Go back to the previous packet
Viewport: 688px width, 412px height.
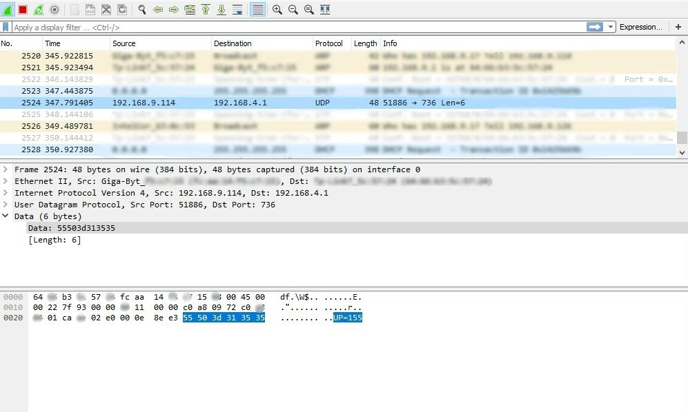[158, 10]
